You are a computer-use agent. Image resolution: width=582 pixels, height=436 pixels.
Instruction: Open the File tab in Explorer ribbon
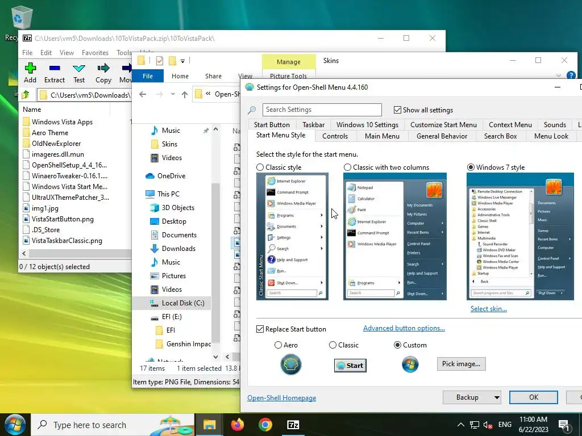click(x=148, y=76)
